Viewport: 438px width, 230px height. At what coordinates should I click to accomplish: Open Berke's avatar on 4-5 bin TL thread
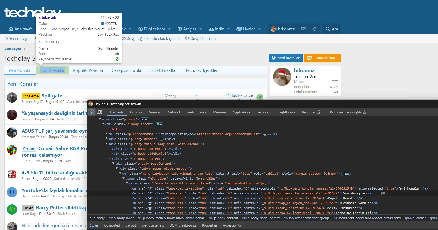(12, 174)
